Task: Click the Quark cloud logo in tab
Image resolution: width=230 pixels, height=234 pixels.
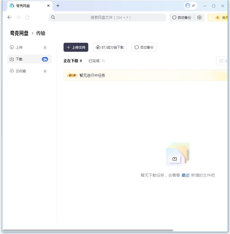Action: [x=12, y=6]
